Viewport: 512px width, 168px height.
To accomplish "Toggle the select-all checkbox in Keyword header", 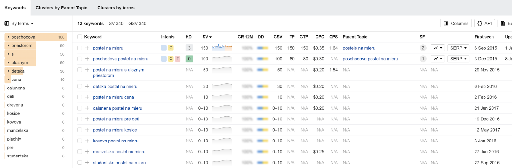I will [80, 37].
